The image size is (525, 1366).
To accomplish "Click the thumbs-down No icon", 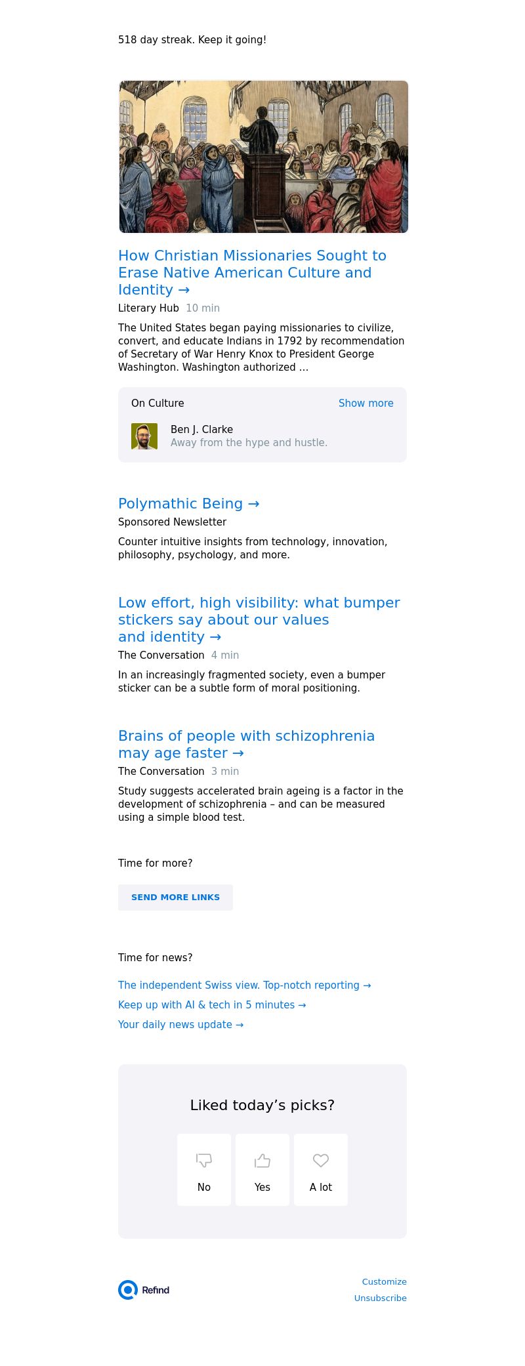I will 204,1161.
